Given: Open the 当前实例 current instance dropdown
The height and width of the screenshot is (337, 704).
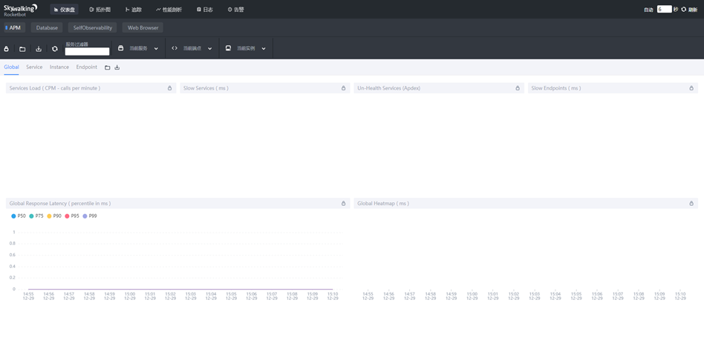Looking at the screenshot, I should point(246,48).
